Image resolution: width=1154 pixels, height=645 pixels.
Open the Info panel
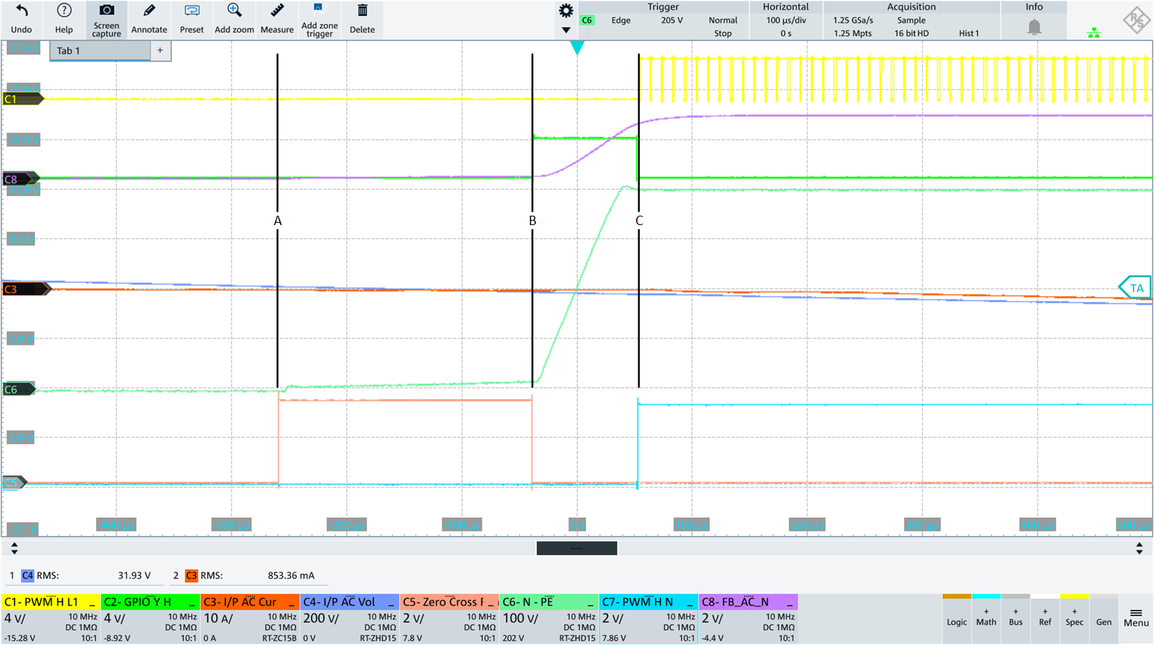click(1034, 20)
